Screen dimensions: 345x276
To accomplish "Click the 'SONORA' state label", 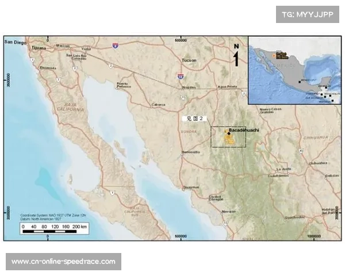I will tap(189, 132).
